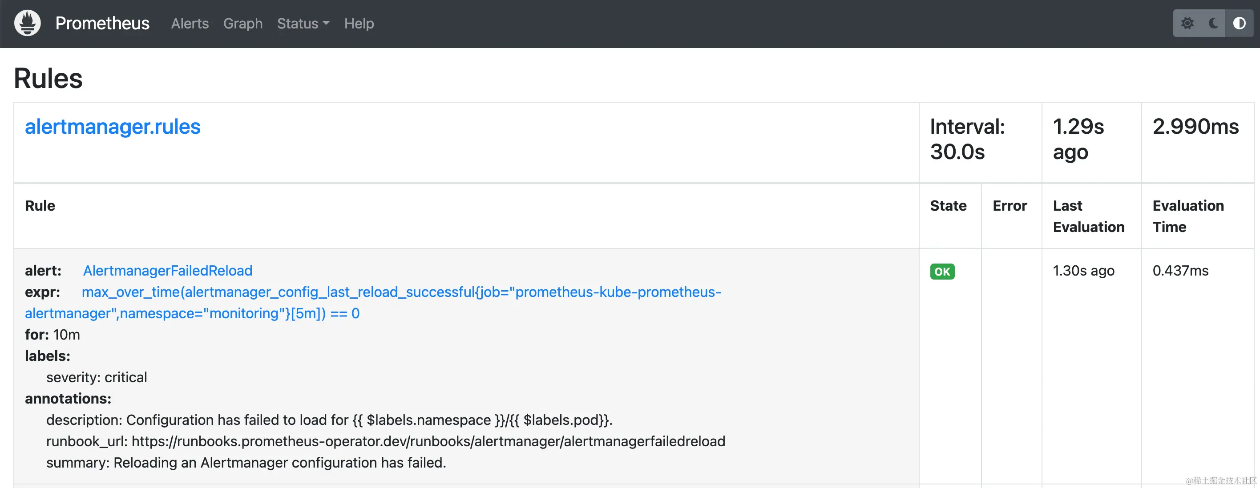Switch to dark theme moon icon
The width and height of the screenshot is (1260, 488).
click(x=1213, y=23)
